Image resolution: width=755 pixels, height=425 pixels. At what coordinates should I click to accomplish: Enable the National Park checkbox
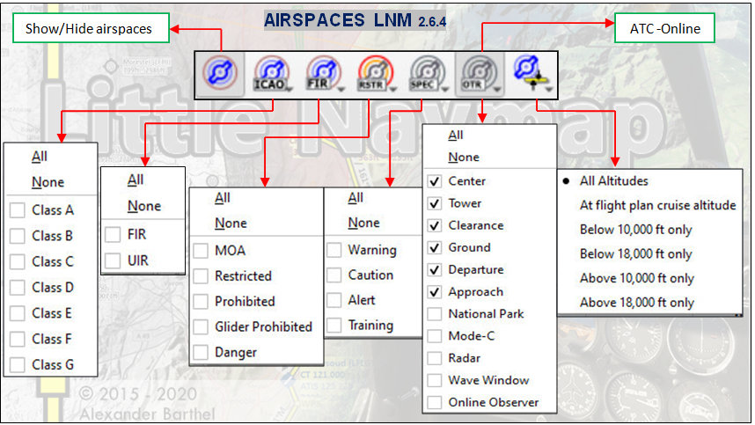point(435,314)
